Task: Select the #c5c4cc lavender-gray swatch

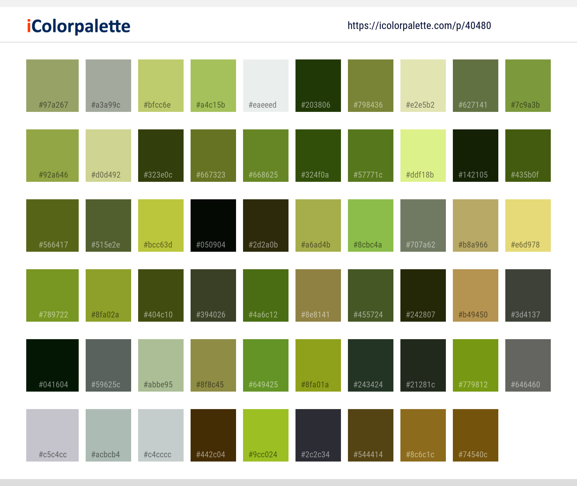Action: pyautogui.click(x=52, y=435)
